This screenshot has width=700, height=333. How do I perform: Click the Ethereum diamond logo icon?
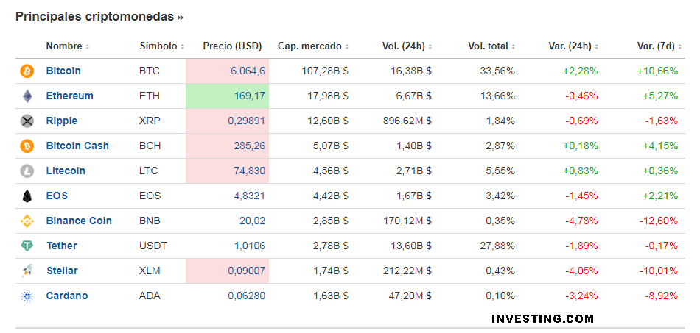[x=27, y=96]
